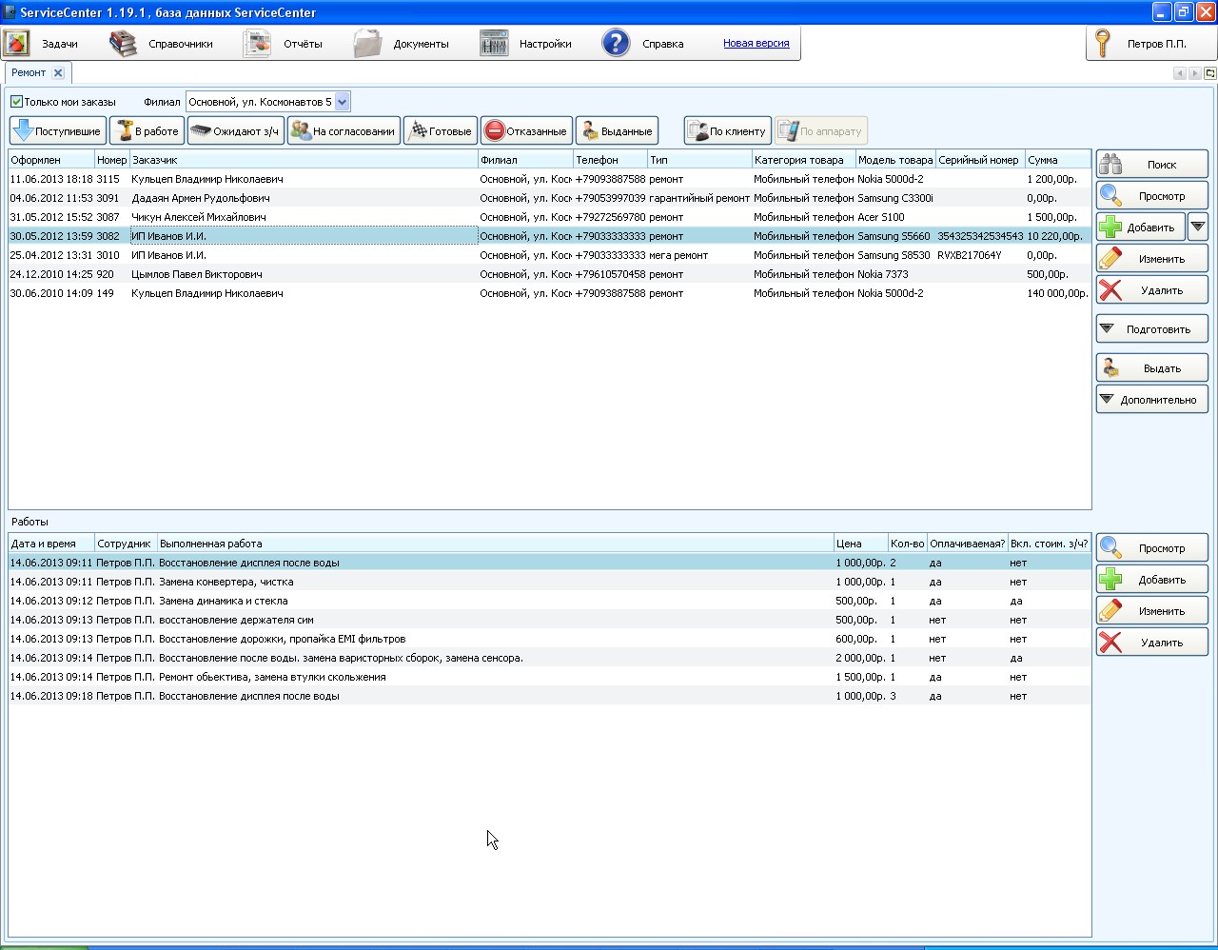Select order 3115 Кульцеп Владимир Николаевич
The image size is (1218, 950).
point(550,179)
